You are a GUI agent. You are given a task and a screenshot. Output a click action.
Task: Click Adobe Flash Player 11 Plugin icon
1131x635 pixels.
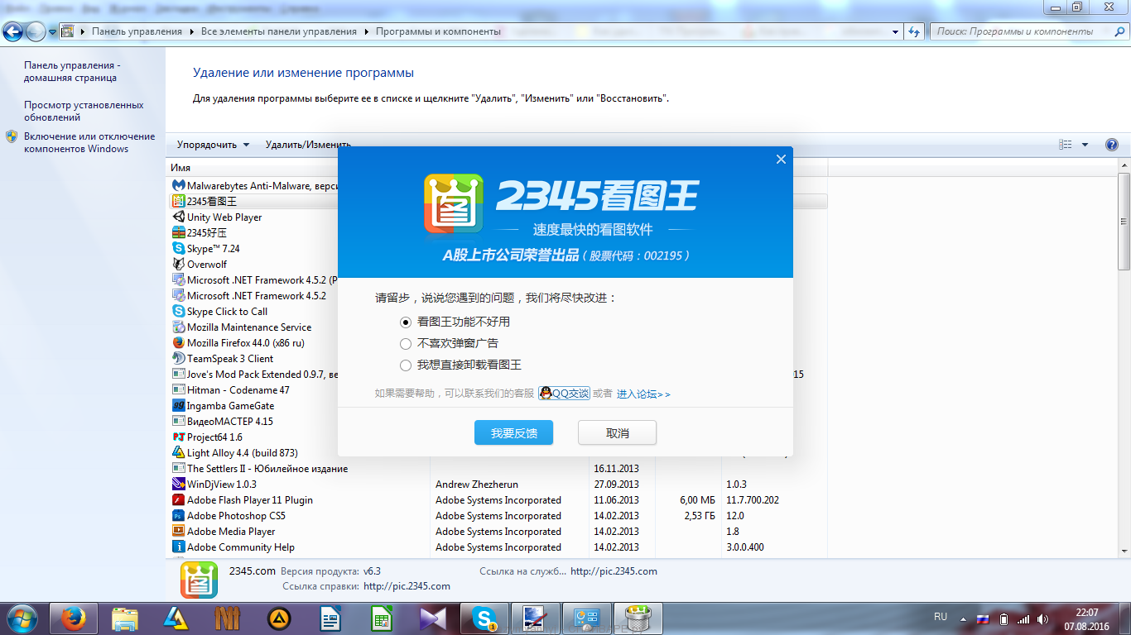(178, 500)
